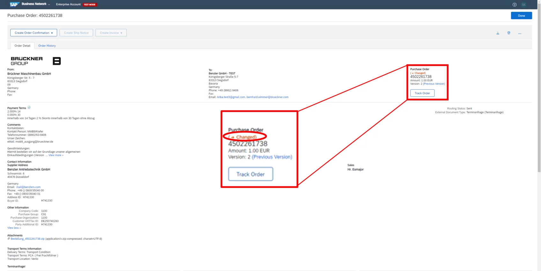Click the Routing Status: Sent text

coord(459,109)
